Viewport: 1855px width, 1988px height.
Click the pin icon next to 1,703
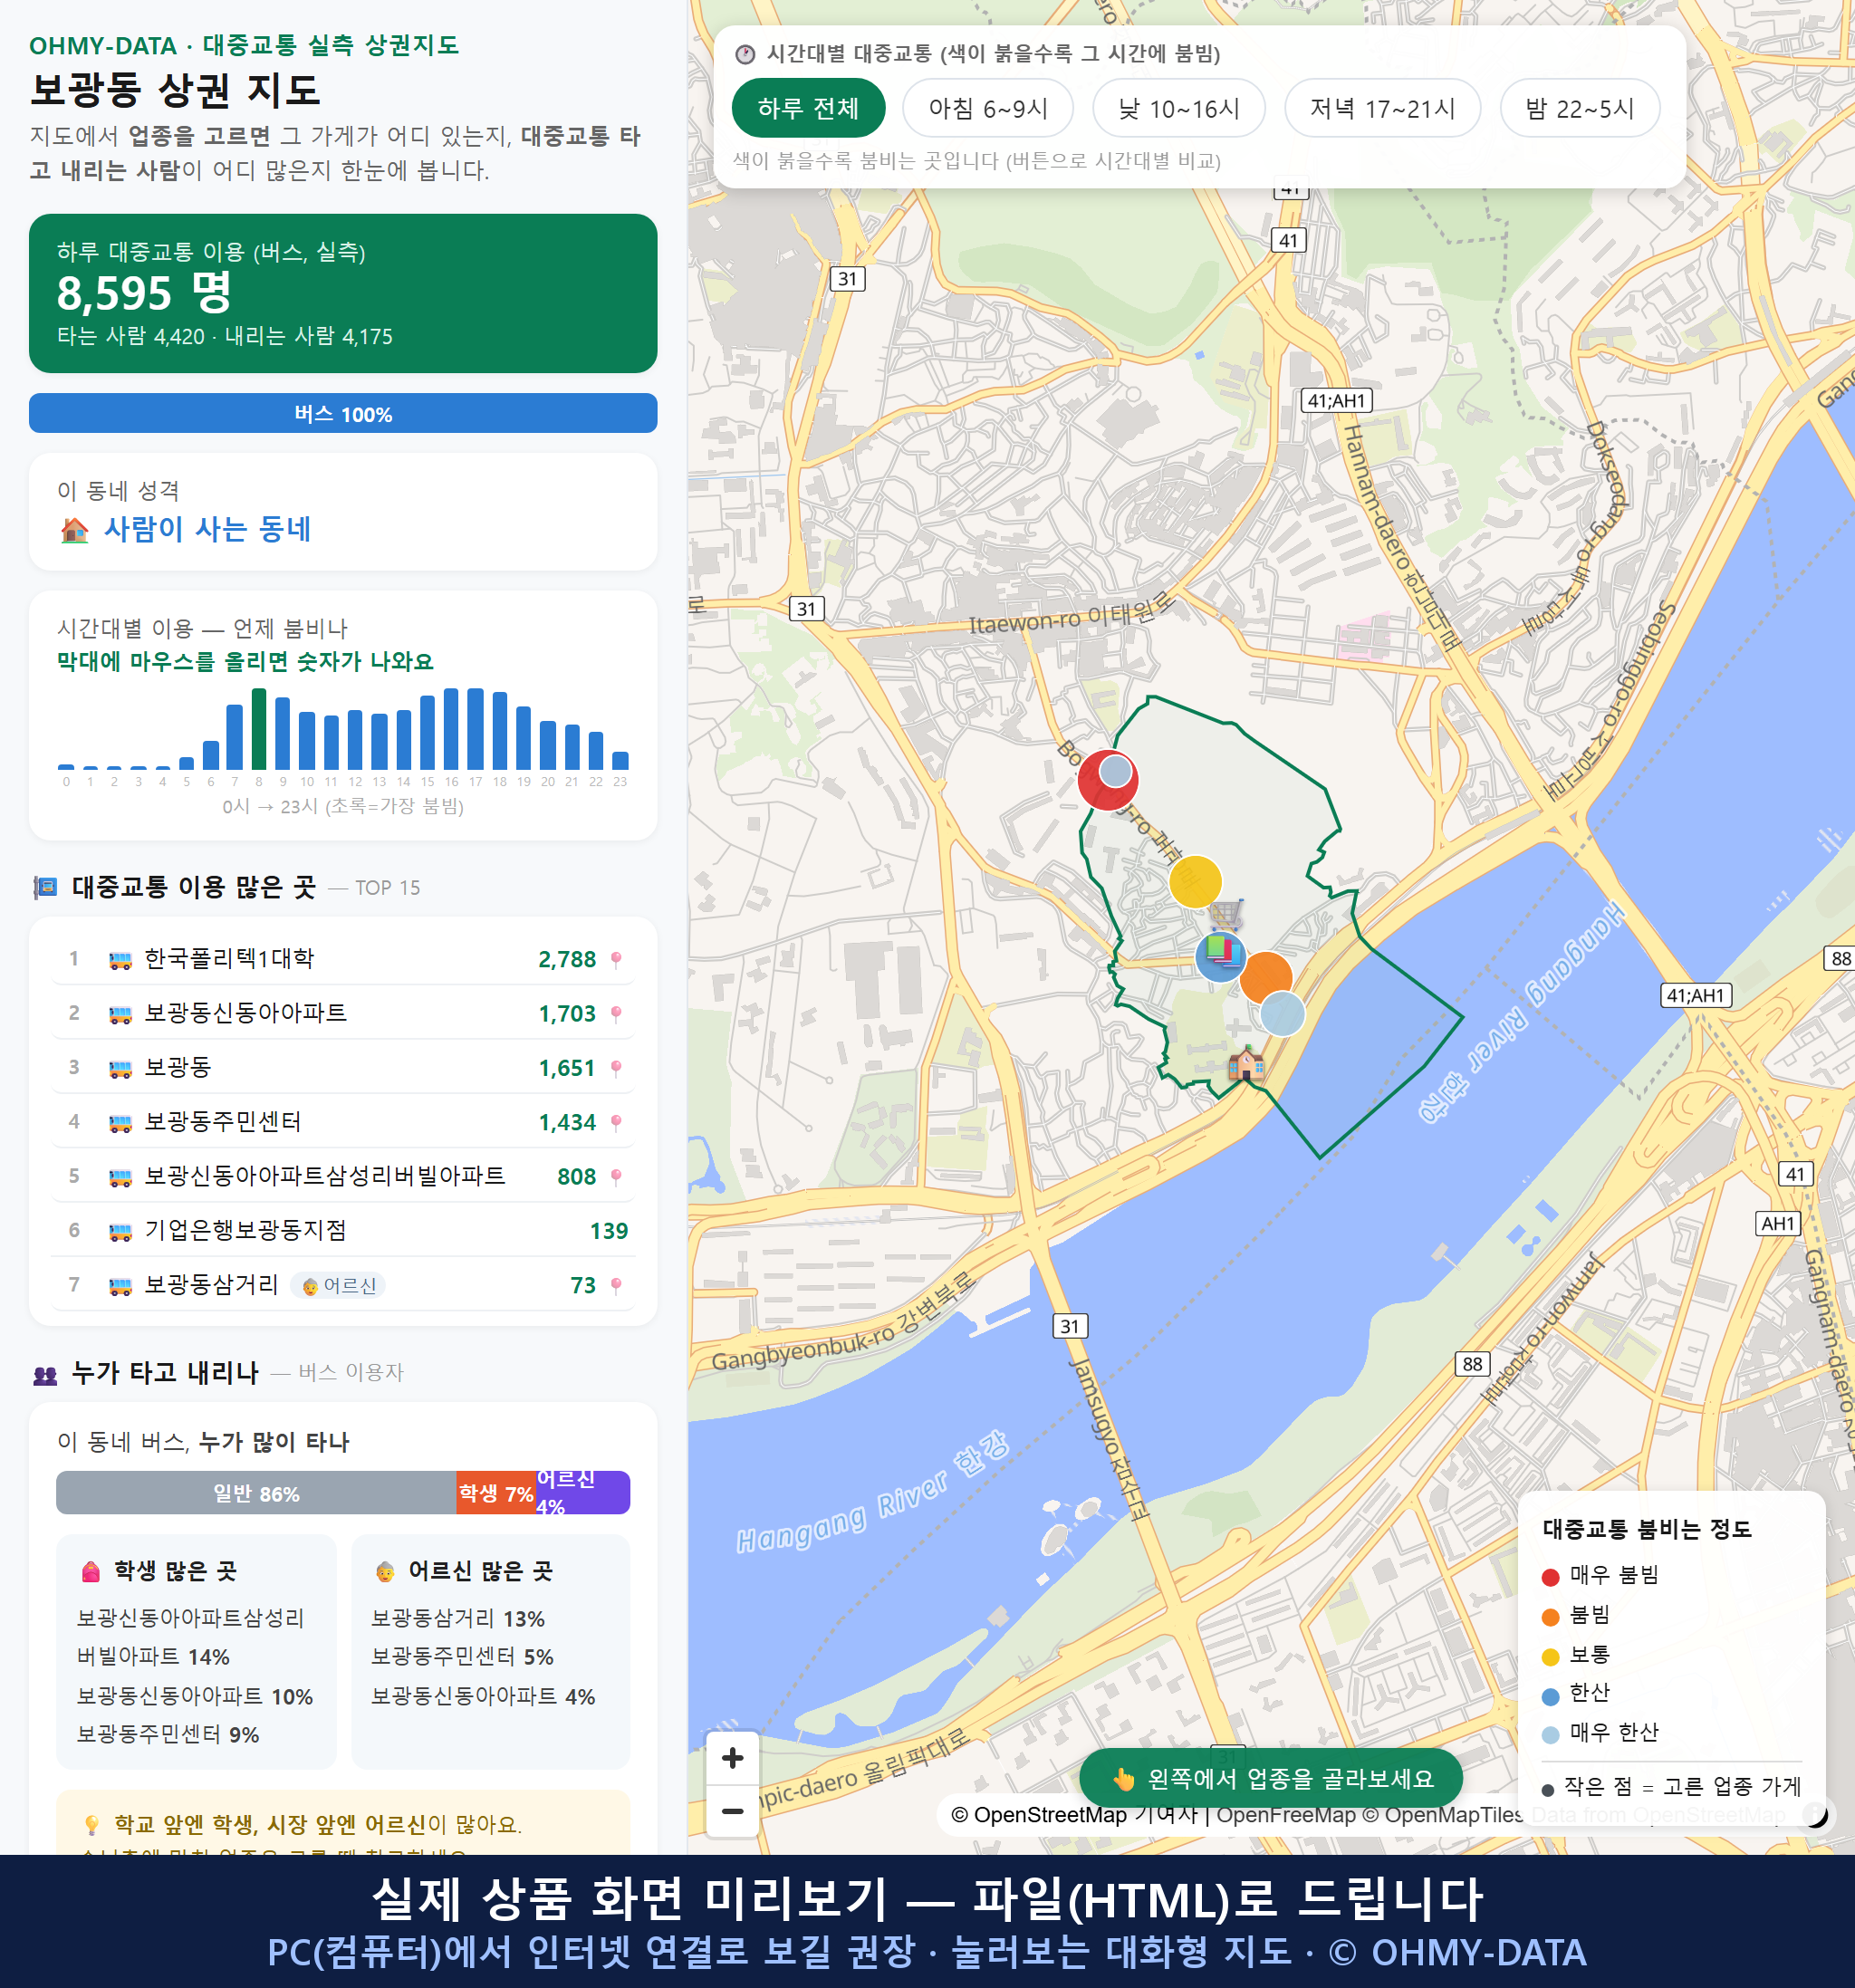coord(616,1014)
